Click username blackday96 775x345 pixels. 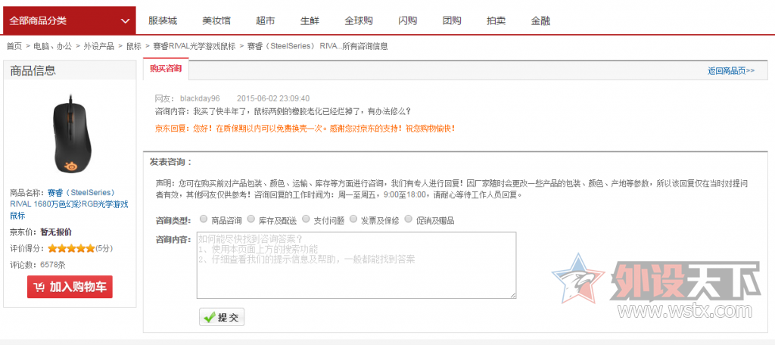point(200,98)
